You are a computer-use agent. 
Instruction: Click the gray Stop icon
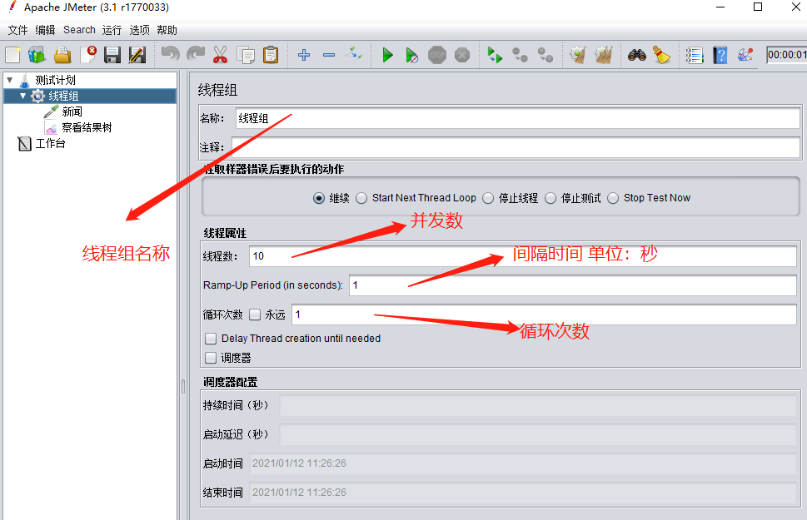click(x=437, y=55)
